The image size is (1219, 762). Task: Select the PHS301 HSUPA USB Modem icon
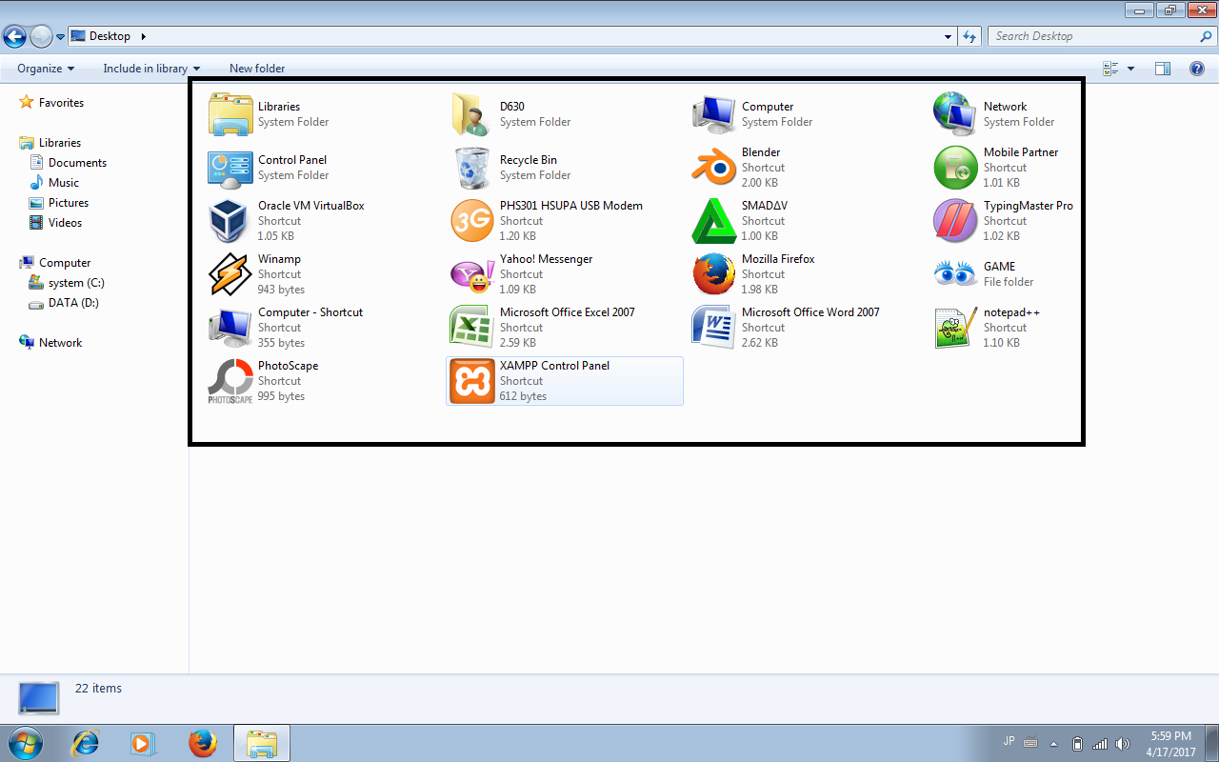(472, 221)
